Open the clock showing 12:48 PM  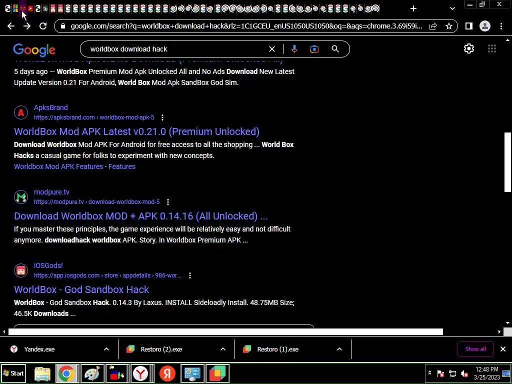(x=486, y=373)
